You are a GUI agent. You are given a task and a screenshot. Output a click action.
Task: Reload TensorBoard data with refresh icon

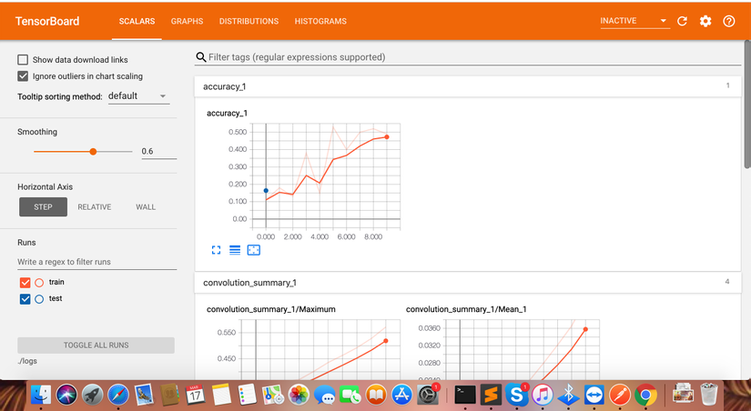coord(682,21)
